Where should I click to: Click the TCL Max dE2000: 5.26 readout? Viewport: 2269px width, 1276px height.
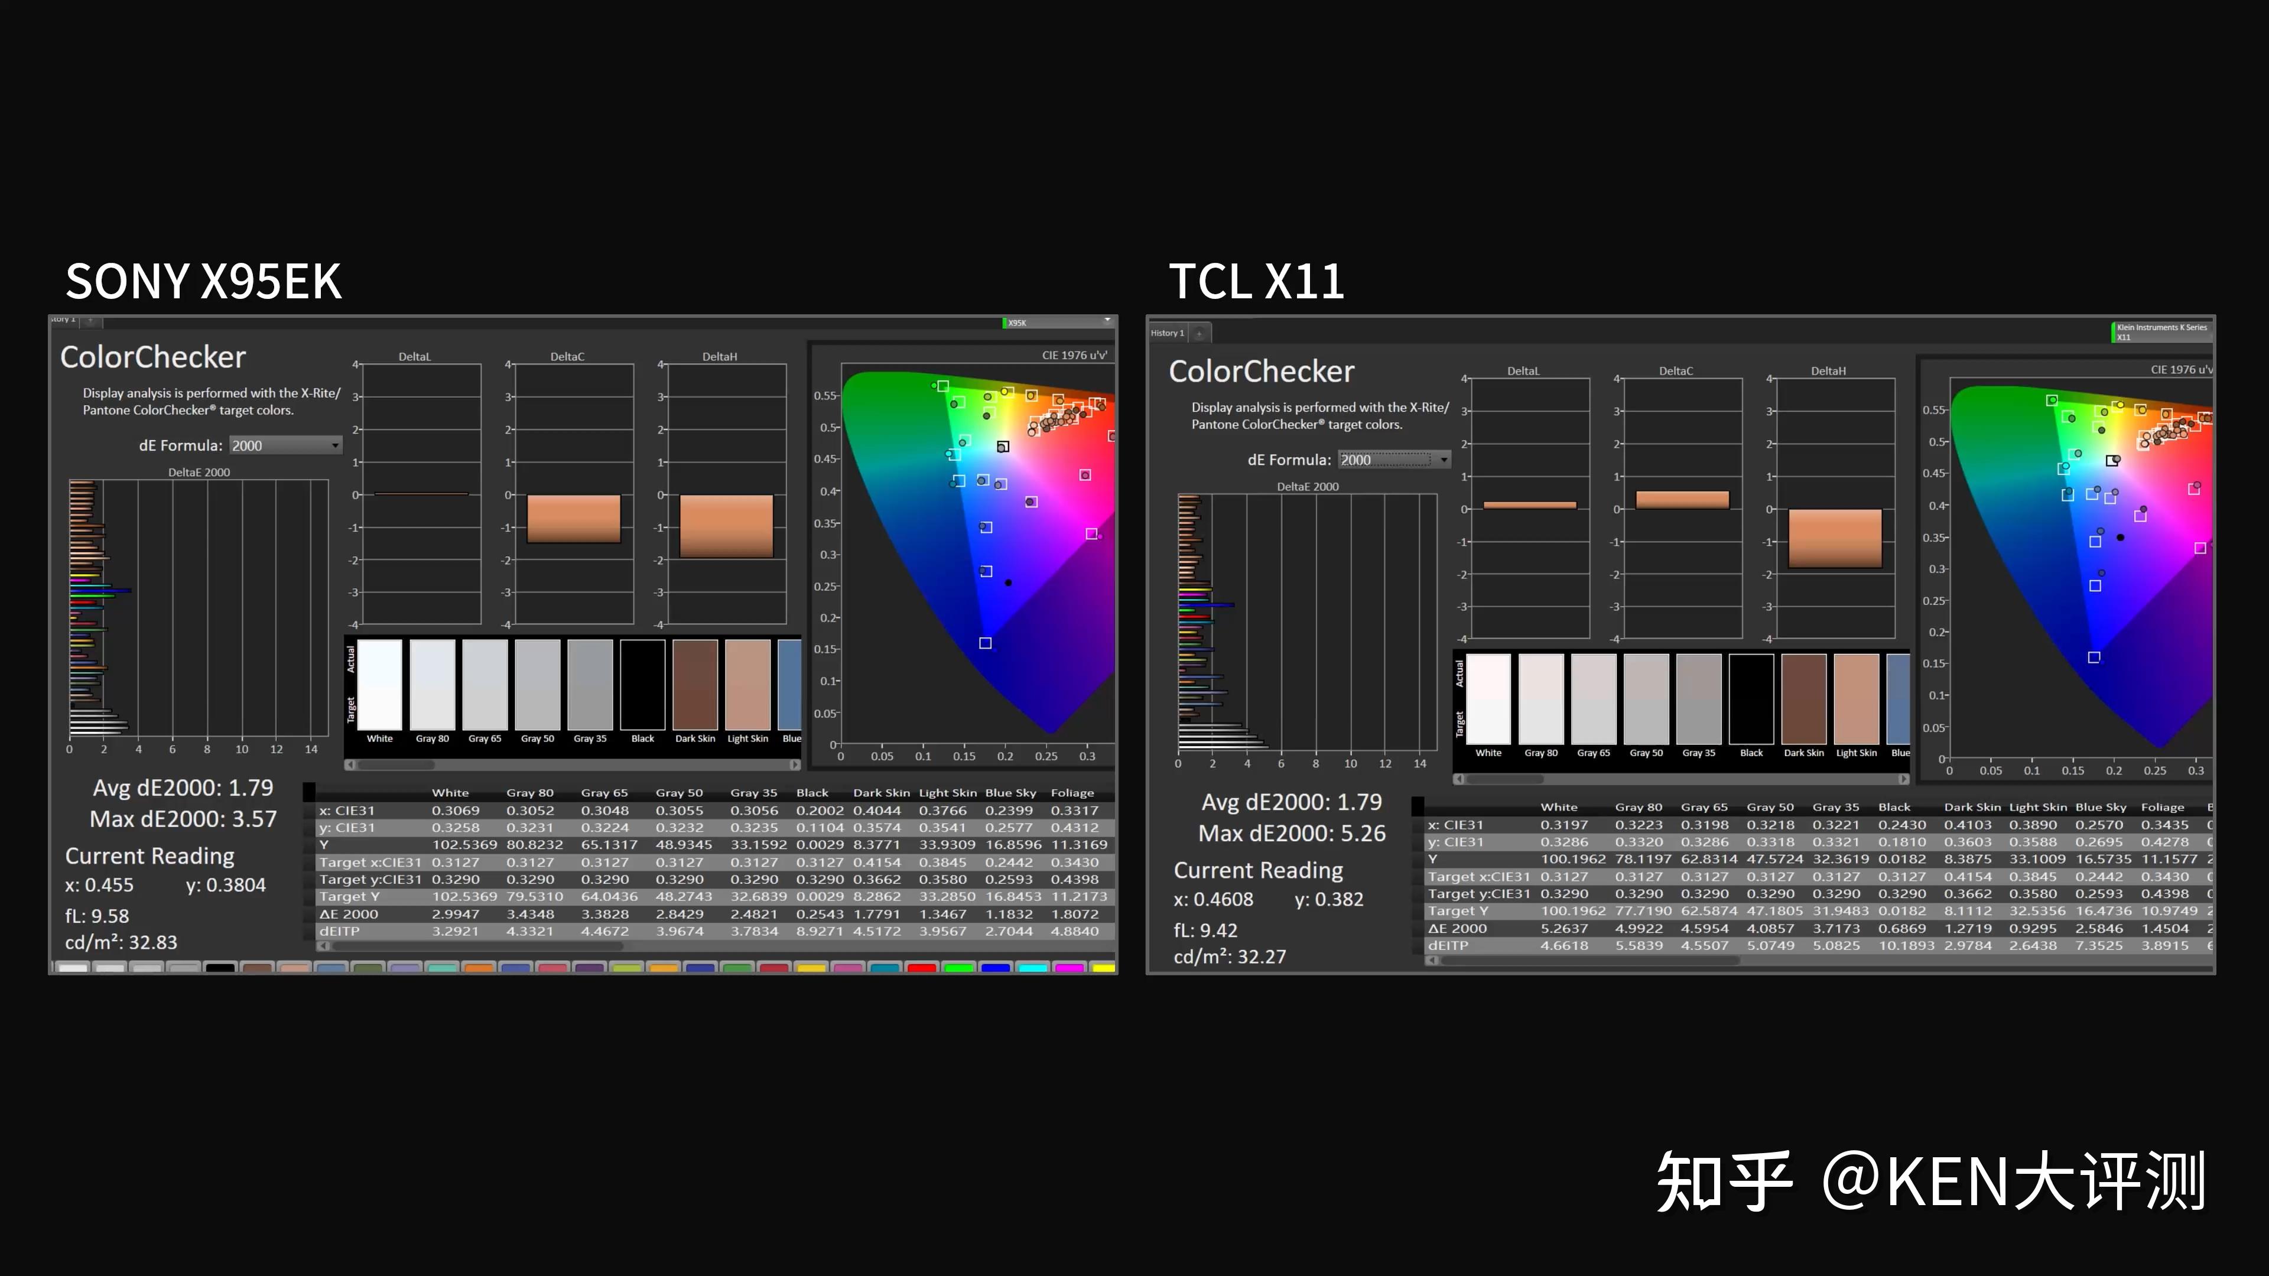click(1292, 833)
